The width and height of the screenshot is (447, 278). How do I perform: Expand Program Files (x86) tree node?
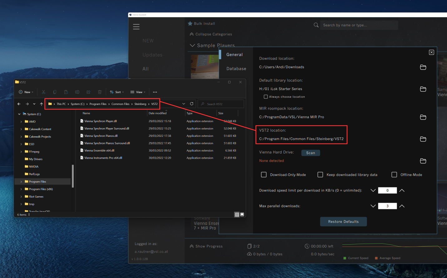click(x=21, y=189)
